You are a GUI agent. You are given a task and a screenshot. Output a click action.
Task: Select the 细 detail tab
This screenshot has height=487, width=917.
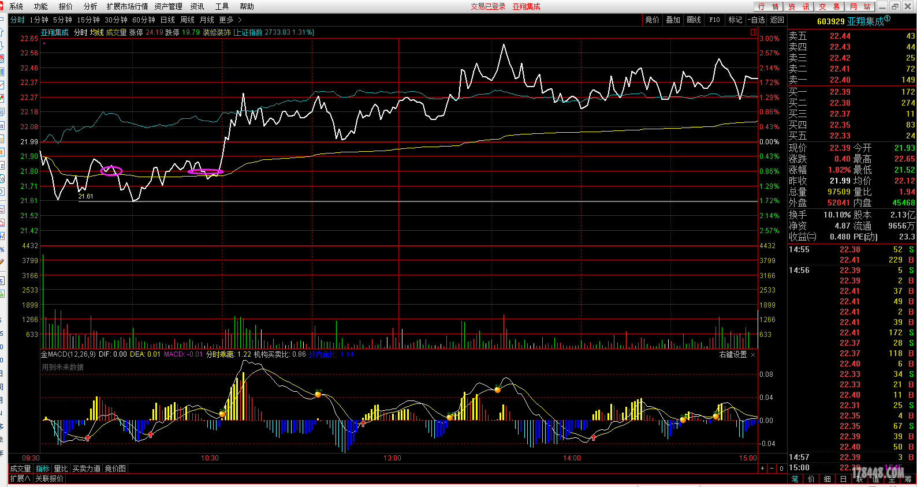click(827, 479)
